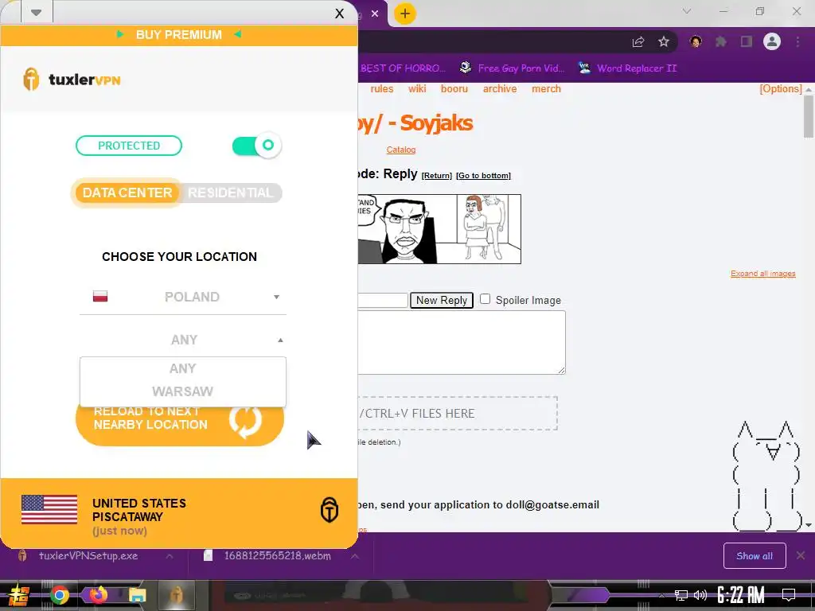The width and height of the screenshot is (815, 611).
Task: Open the merch board link
Action: coord(546,89)
